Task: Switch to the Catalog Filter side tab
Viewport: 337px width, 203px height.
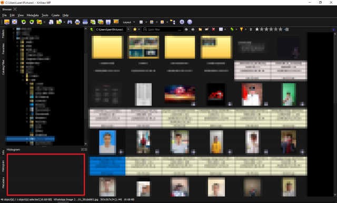Action: click(x=3, y=67)
